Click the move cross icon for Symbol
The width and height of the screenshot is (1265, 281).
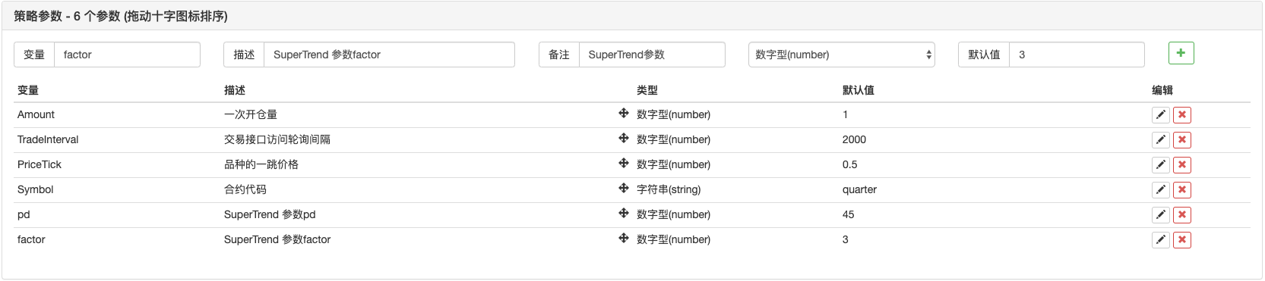tap(623, 188)
